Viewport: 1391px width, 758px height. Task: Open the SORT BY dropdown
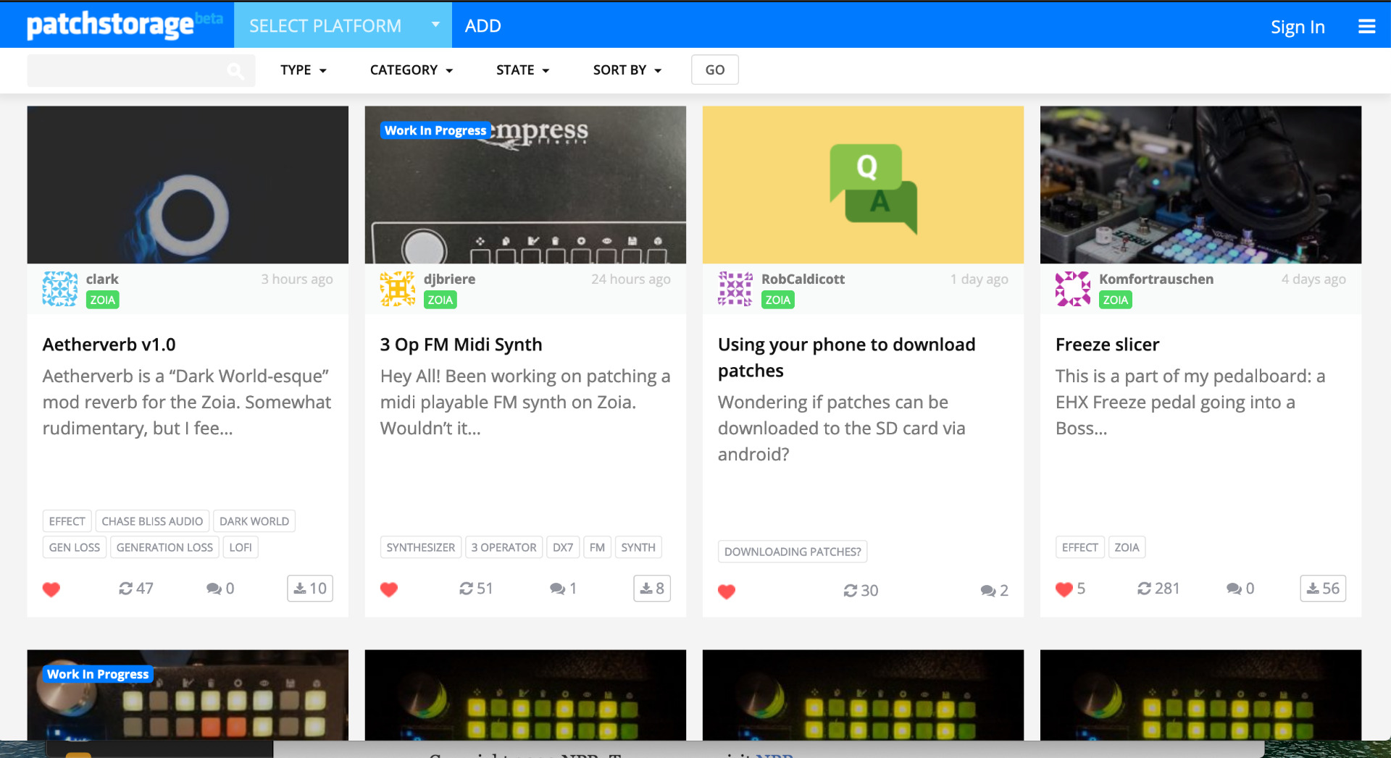(x=627, y=70)
